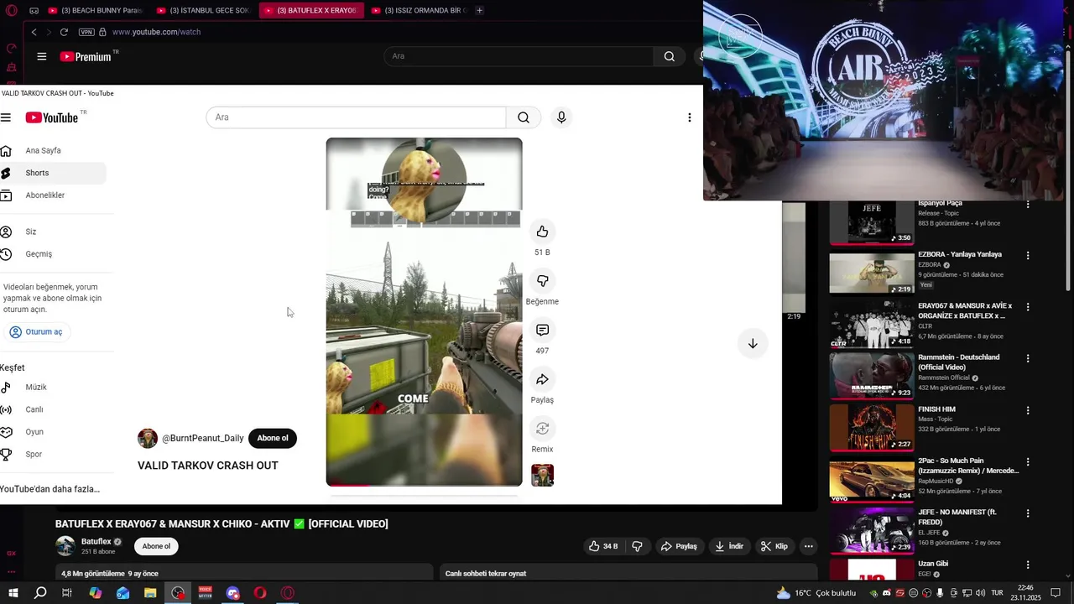Open options for JEFE NO MANIFEST video
The height and width of the screenshot is (604, 1074).
1028,513
